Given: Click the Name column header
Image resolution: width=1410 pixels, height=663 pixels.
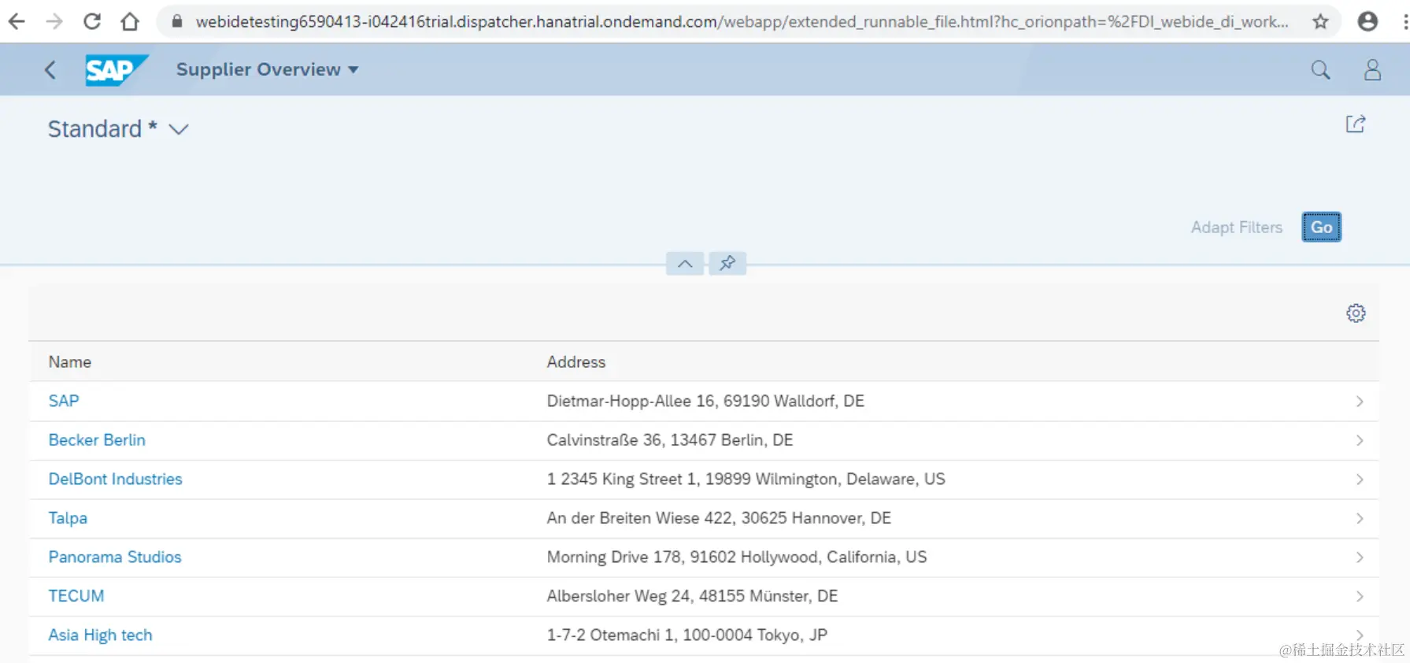Looking at the screenshot, I should 70,362.
